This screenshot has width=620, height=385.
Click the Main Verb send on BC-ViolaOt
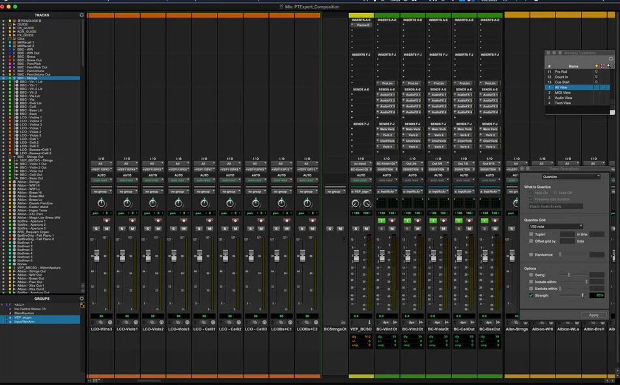click(438, 129)
